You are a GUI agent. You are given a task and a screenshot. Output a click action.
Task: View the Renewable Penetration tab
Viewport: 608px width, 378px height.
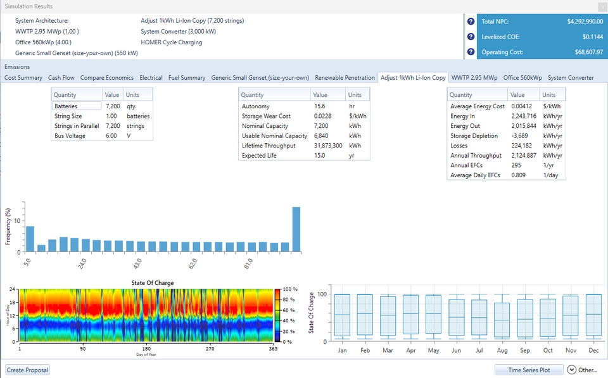(345, 78)
